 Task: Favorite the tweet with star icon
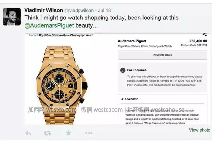[x=68, y=133]
